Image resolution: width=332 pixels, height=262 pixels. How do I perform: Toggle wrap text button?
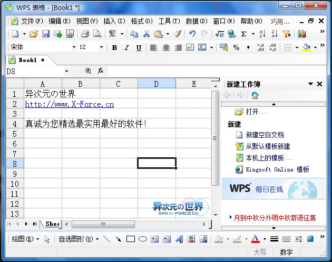click(x=190, y=47)
